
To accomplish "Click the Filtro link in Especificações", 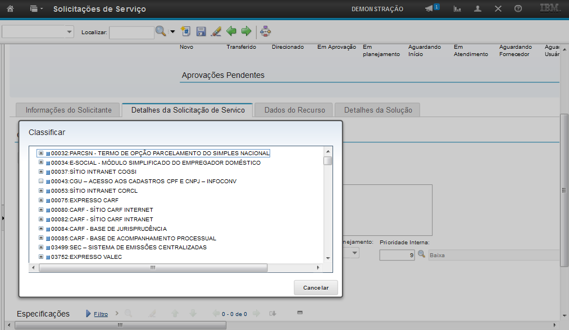I will pyautogui.click(x=101, y=314).
